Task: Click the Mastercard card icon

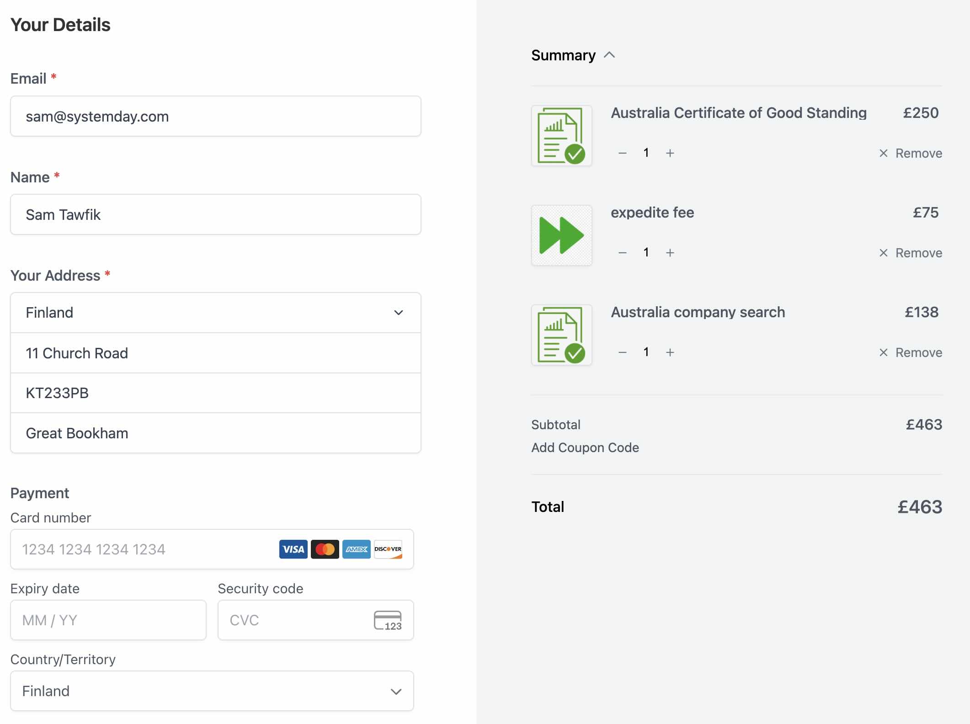Action: [x=325, y=549]
